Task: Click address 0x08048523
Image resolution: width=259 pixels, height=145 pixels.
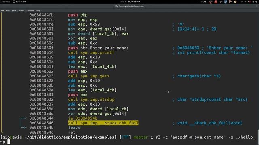Action: pyautogui.click(x=41, y=76)
